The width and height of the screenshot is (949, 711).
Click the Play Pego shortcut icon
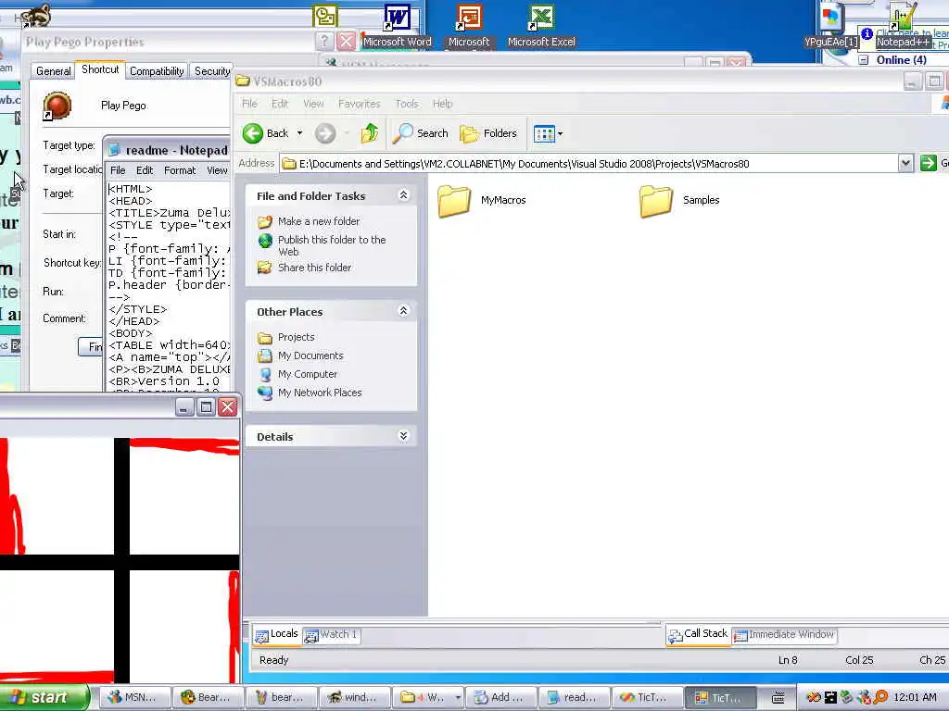[x=57, y=106]
